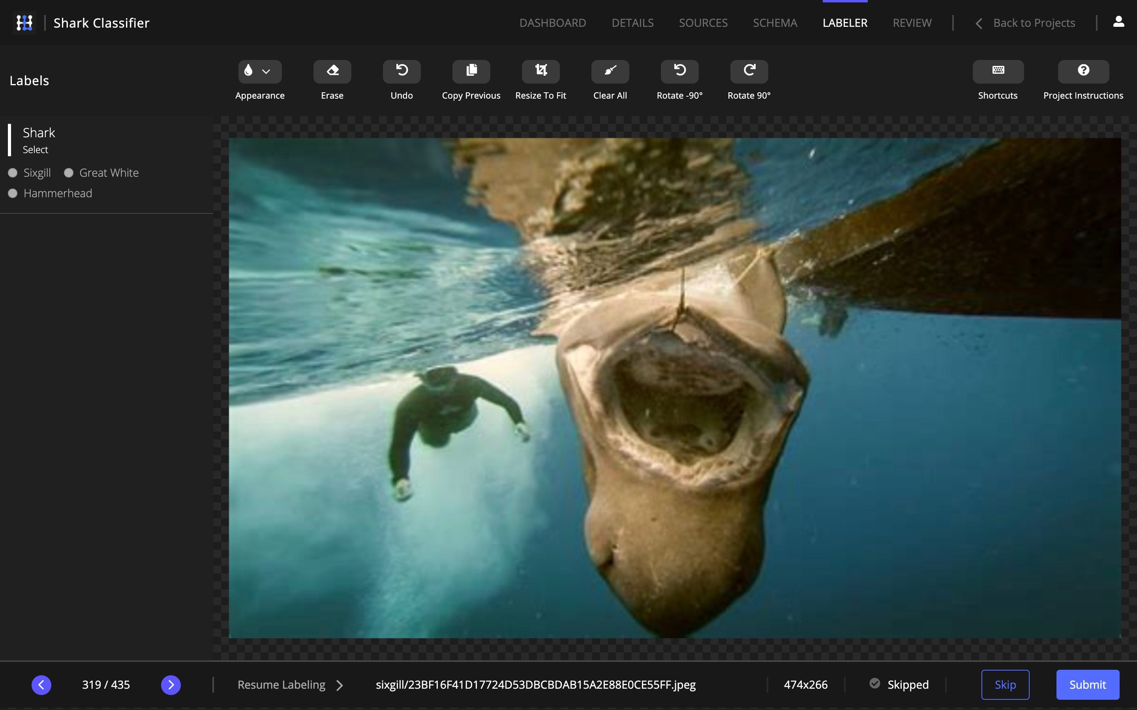Click the shark image on the canvas
Image resolution: width=1137 pixels, height=710 pixels.
675,388
